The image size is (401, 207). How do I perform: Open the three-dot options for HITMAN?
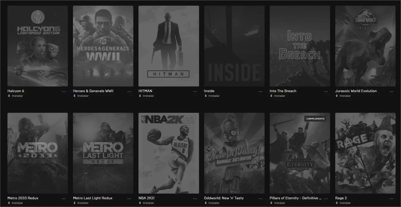pyautogui.click(x=195, y=91)
